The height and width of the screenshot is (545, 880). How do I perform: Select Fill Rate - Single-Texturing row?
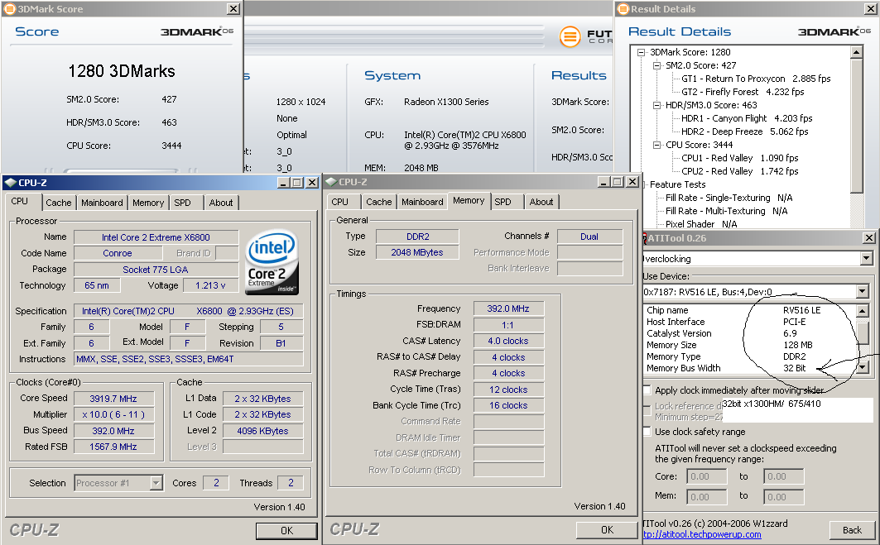coord(729,198)
